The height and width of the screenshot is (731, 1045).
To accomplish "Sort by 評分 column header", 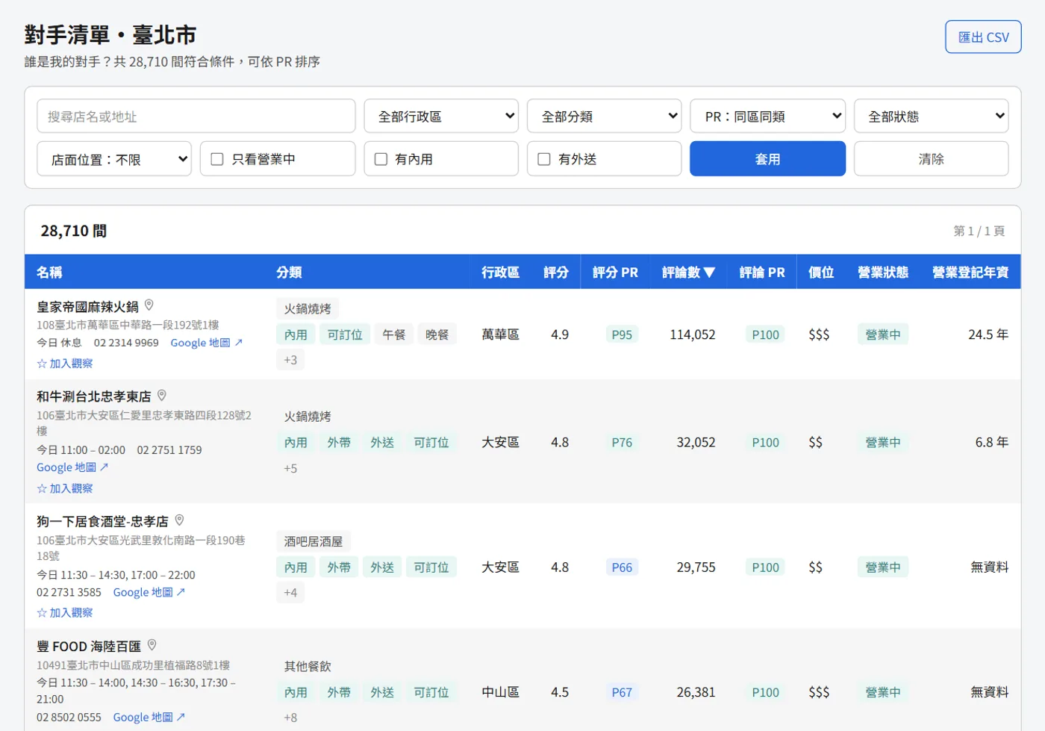I will click(x=556, y=273).
